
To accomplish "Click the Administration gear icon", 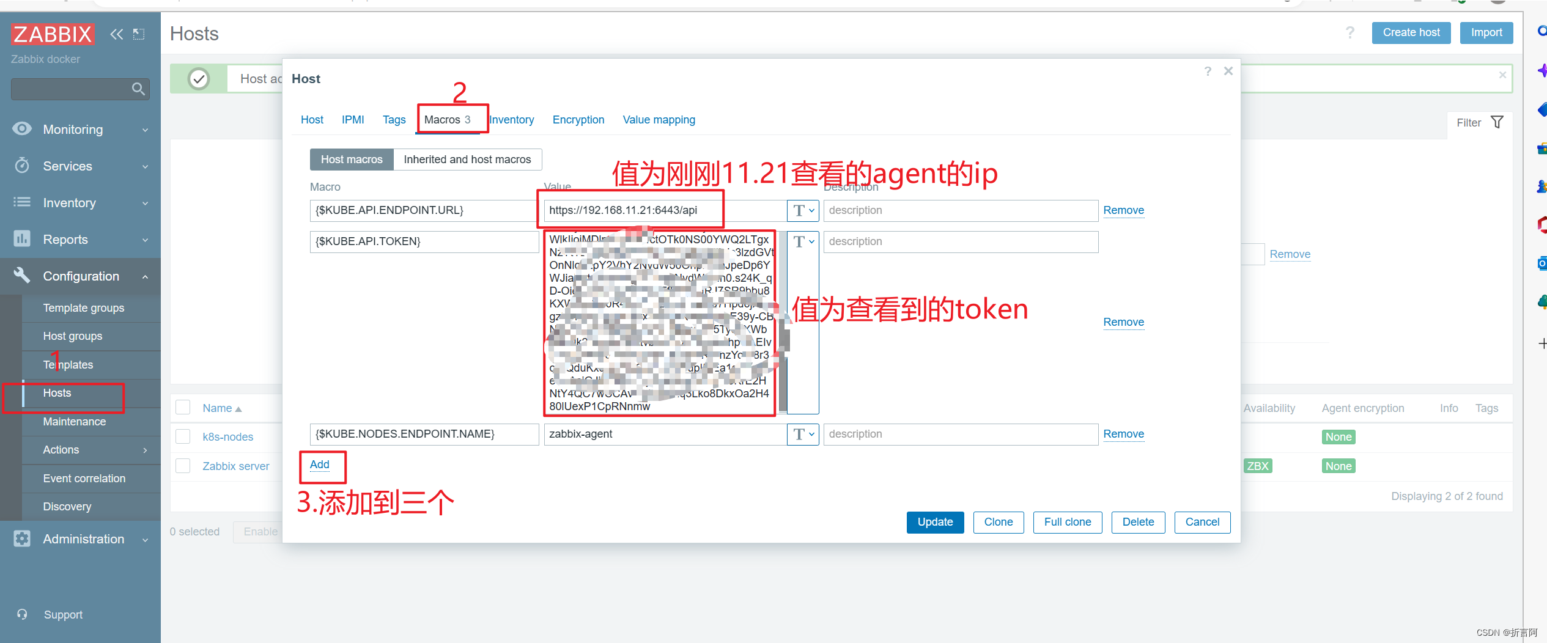I will point(22,538).
